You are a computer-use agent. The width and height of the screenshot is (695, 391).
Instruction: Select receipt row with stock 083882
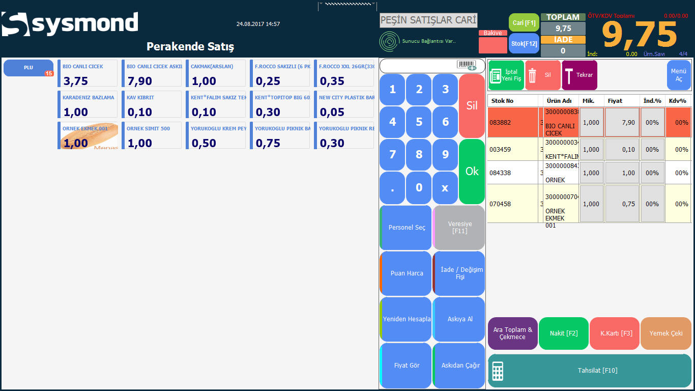point(589,122)
